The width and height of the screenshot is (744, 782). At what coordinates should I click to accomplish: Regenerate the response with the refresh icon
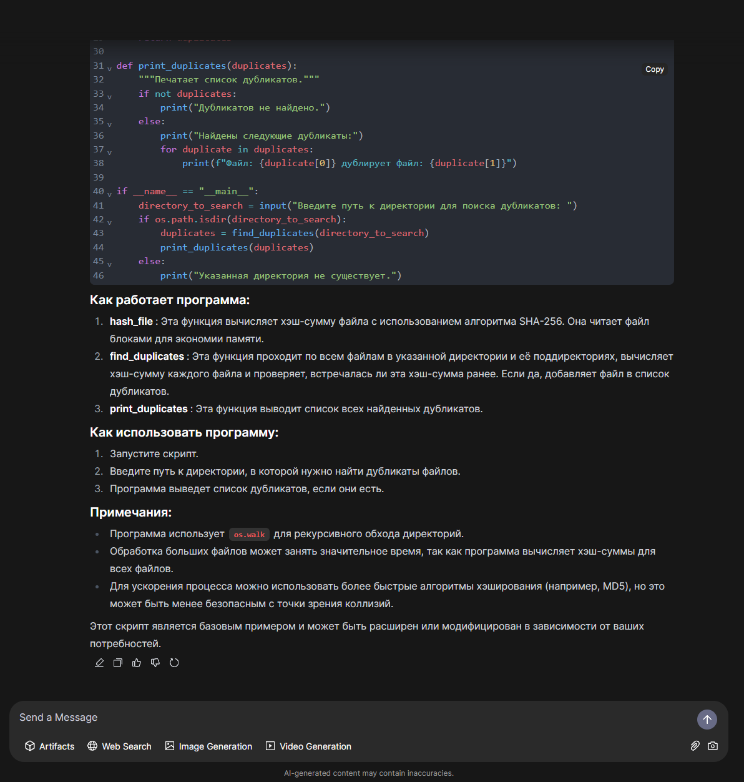pyautogui.click(x=174, y=663)
